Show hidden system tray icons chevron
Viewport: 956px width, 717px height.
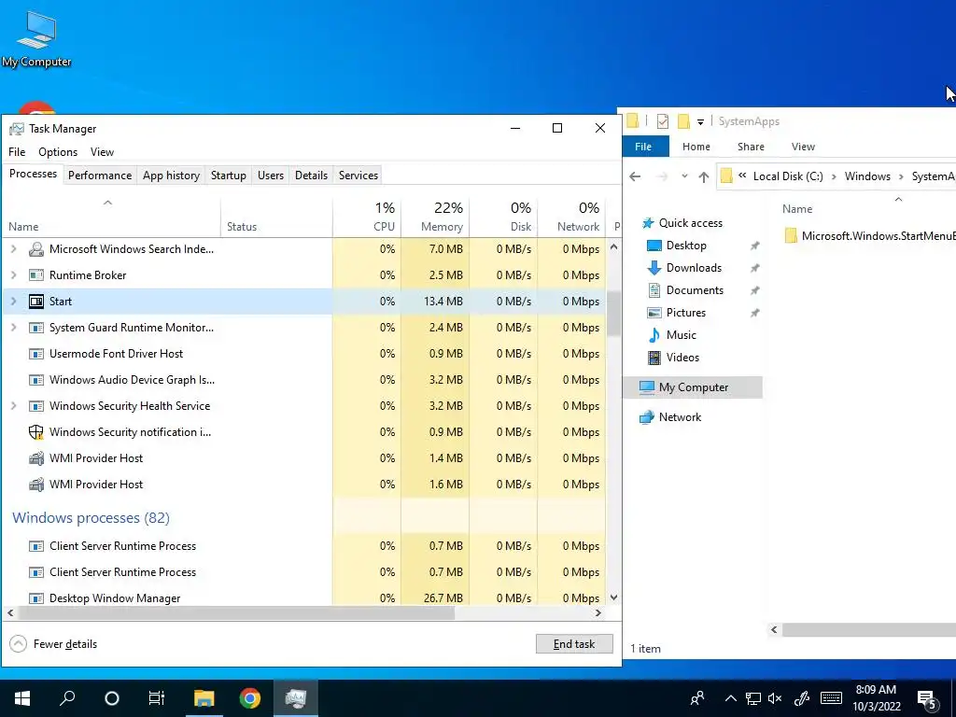point(730,698)
